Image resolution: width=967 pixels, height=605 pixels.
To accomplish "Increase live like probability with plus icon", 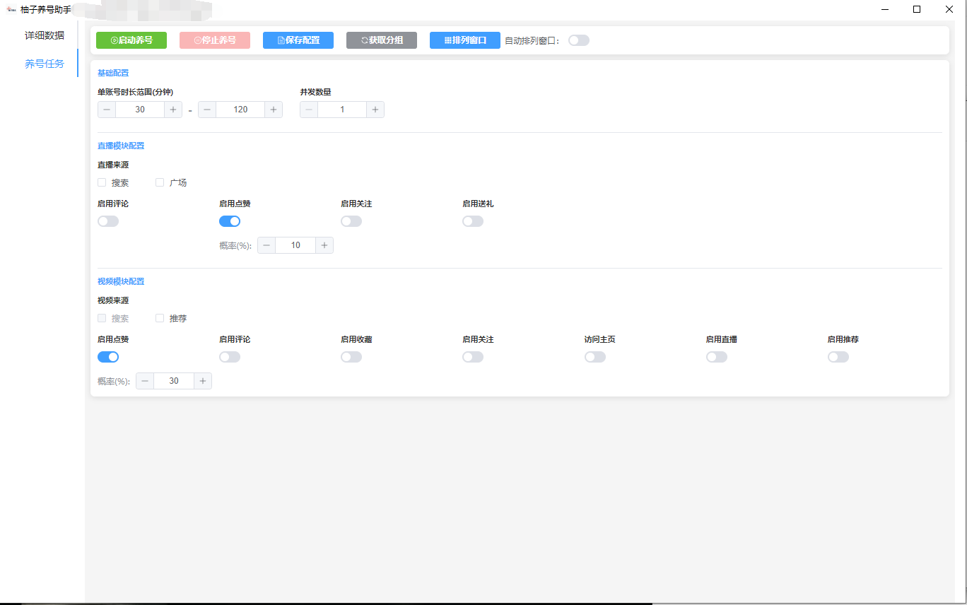I will coord(324,245).
